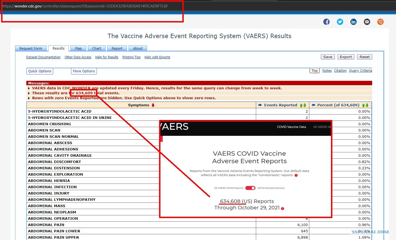The width and height of the screenshot is (396, 240).
Task: Select the "ABDOMINAL CAVITY DRAINAGE" row label
Action: click(x=60, y=156)
